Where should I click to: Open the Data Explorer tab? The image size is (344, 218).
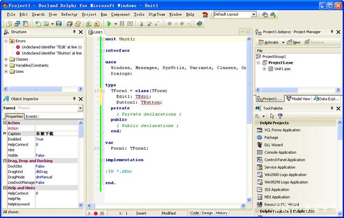click(326, 99)
